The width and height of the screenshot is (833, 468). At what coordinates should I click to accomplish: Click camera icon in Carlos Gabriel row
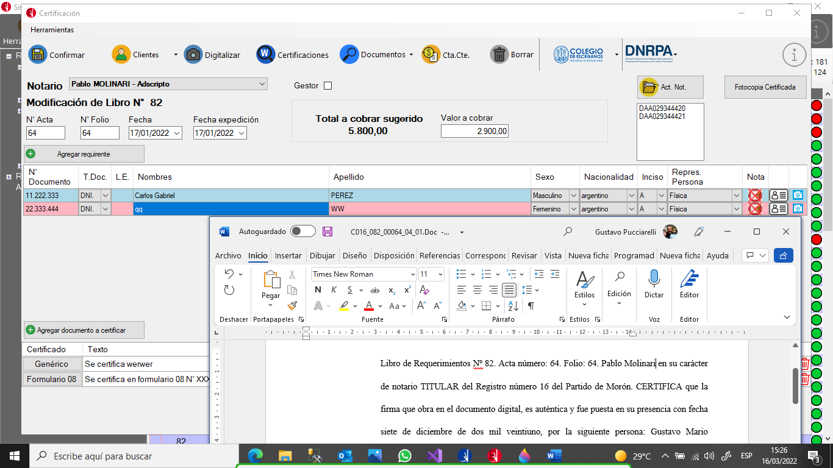point(798,196)
